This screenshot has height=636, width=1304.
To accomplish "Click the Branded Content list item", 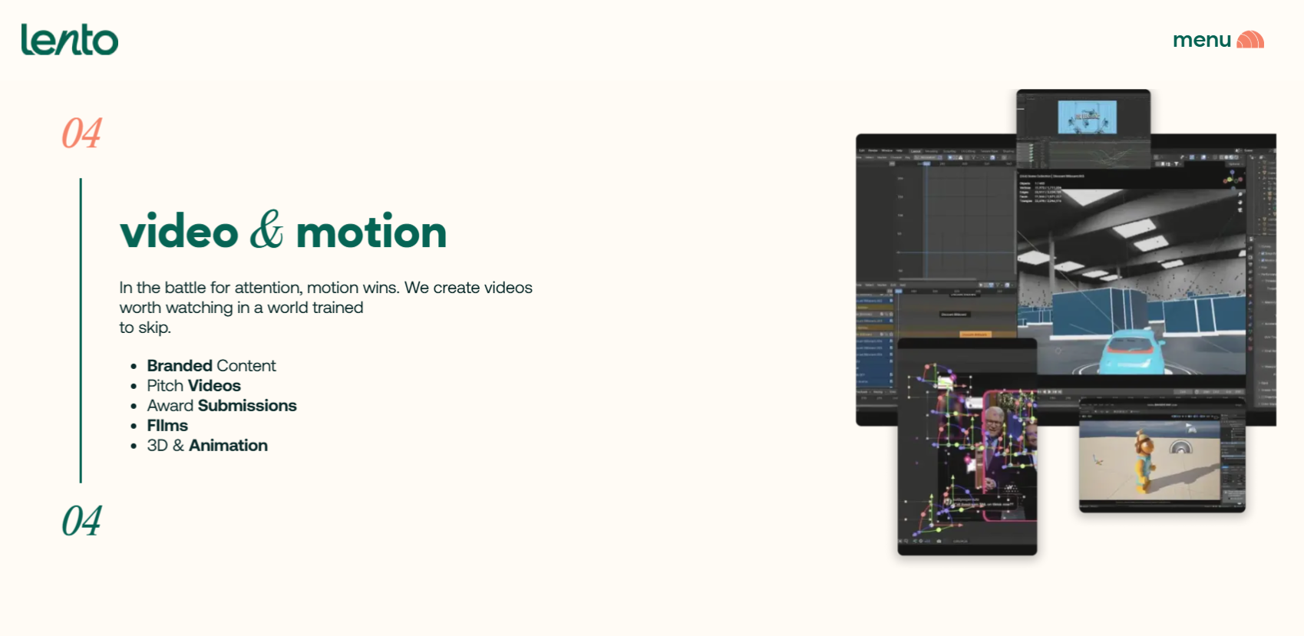I will pyautogui.click(x=211, y=366).
